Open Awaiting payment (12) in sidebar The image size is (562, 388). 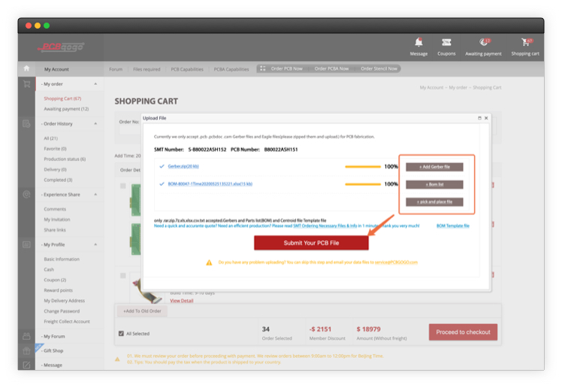point(66,109)
